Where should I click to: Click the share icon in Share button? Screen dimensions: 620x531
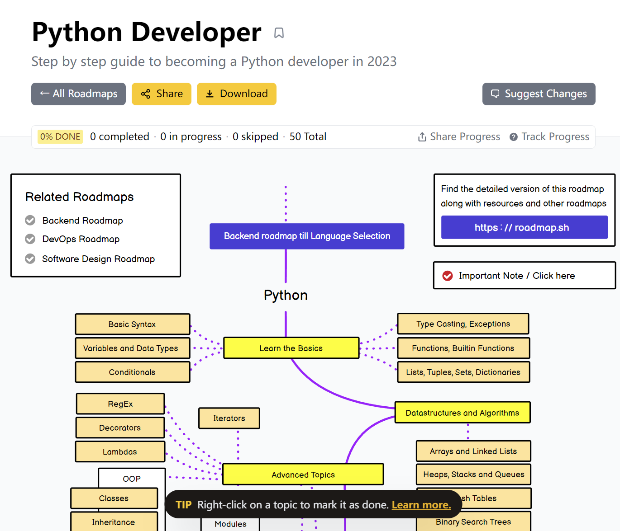tap(145, 94)
